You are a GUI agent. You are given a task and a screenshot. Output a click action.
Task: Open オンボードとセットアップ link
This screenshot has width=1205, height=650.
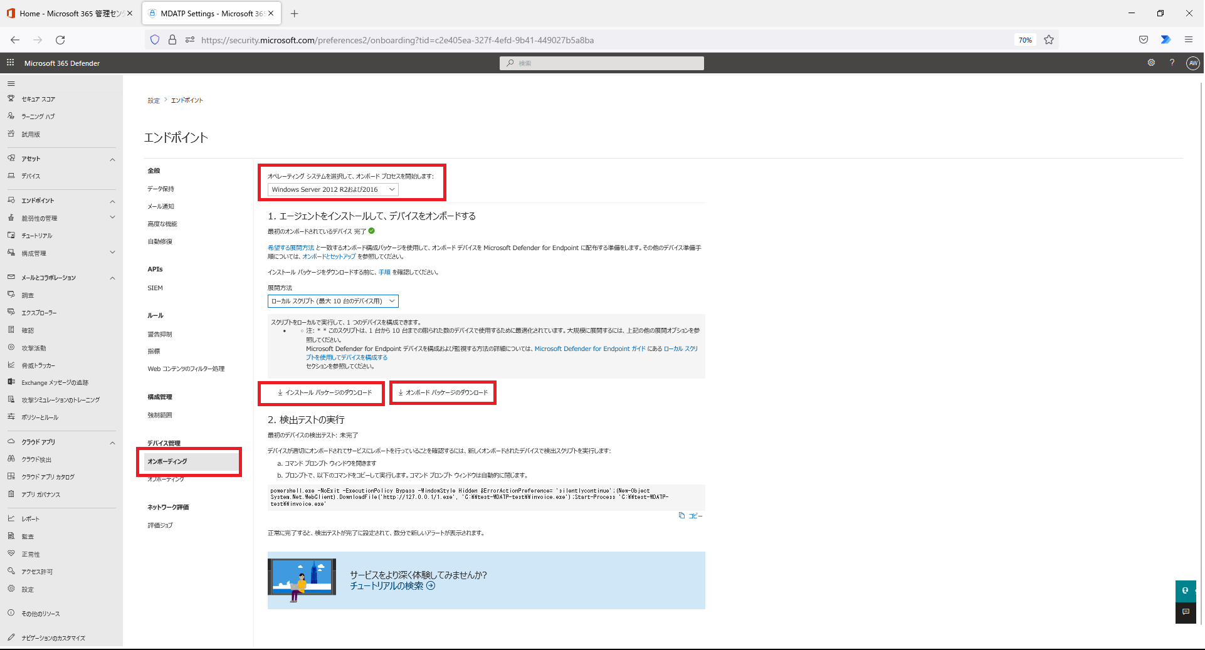point(329,256)
